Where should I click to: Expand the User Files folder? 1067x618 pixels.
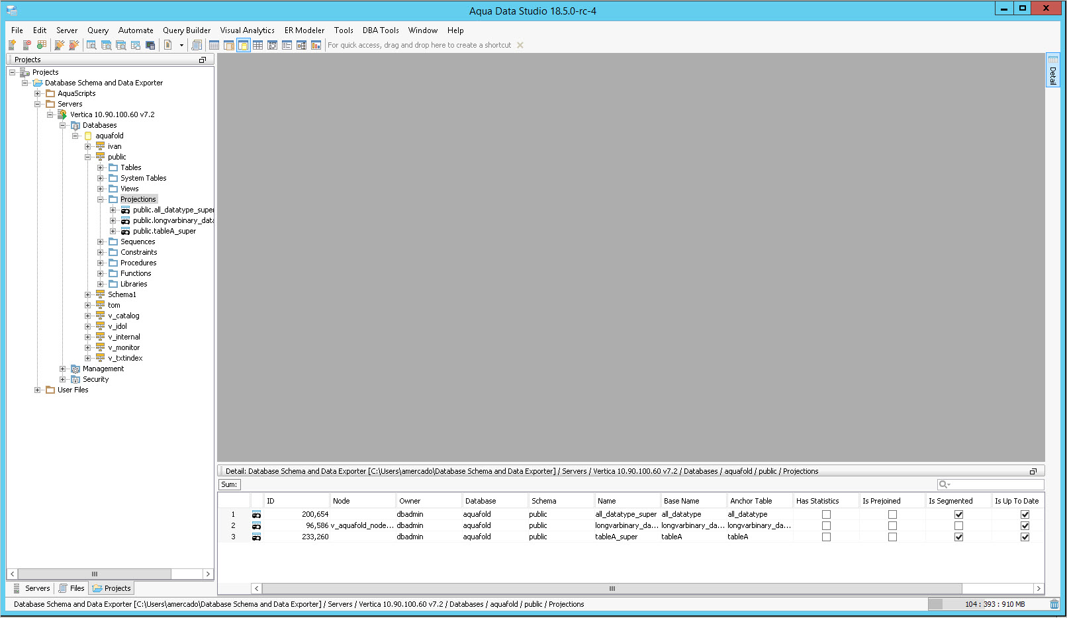(38, 390)
